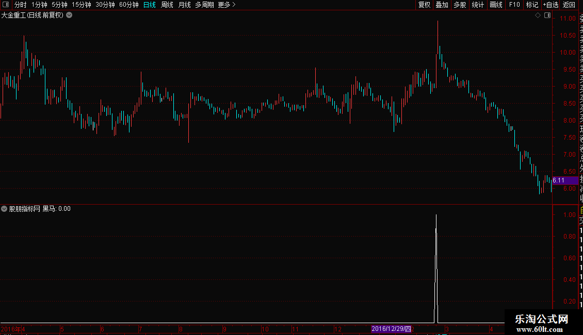Screen dimensions: 583x335
Task: Open F10 company information
Action: 514,5
